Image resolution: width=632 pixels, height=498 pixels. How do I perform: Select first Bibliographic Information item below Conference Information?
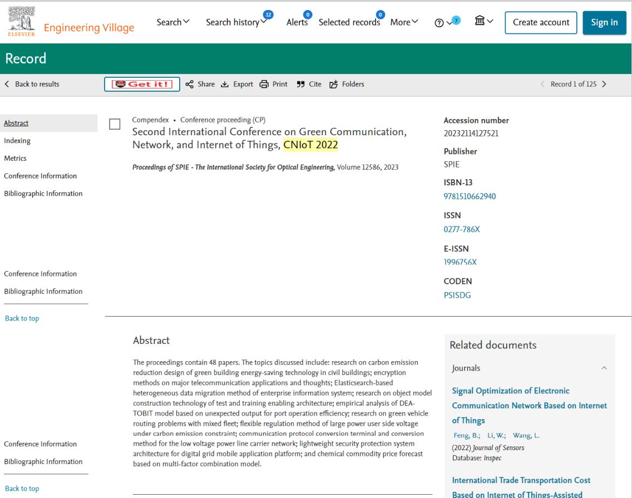tap(43, 194)
